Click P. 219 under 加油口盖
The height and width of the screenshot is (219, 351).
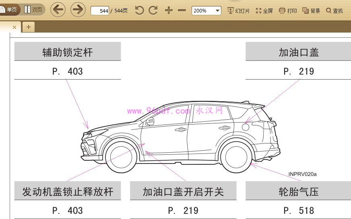299,71
